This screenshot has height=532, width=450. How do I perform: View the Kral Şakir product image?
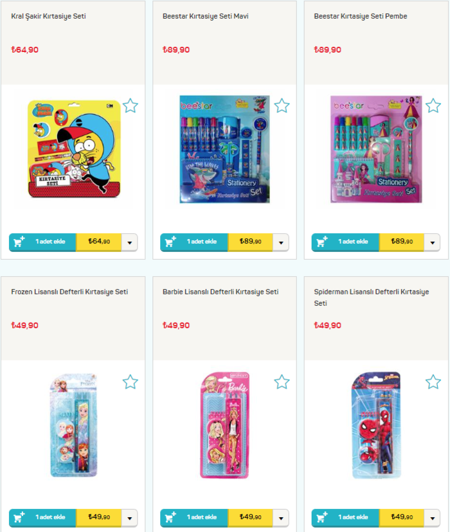(x=74, y=148)
